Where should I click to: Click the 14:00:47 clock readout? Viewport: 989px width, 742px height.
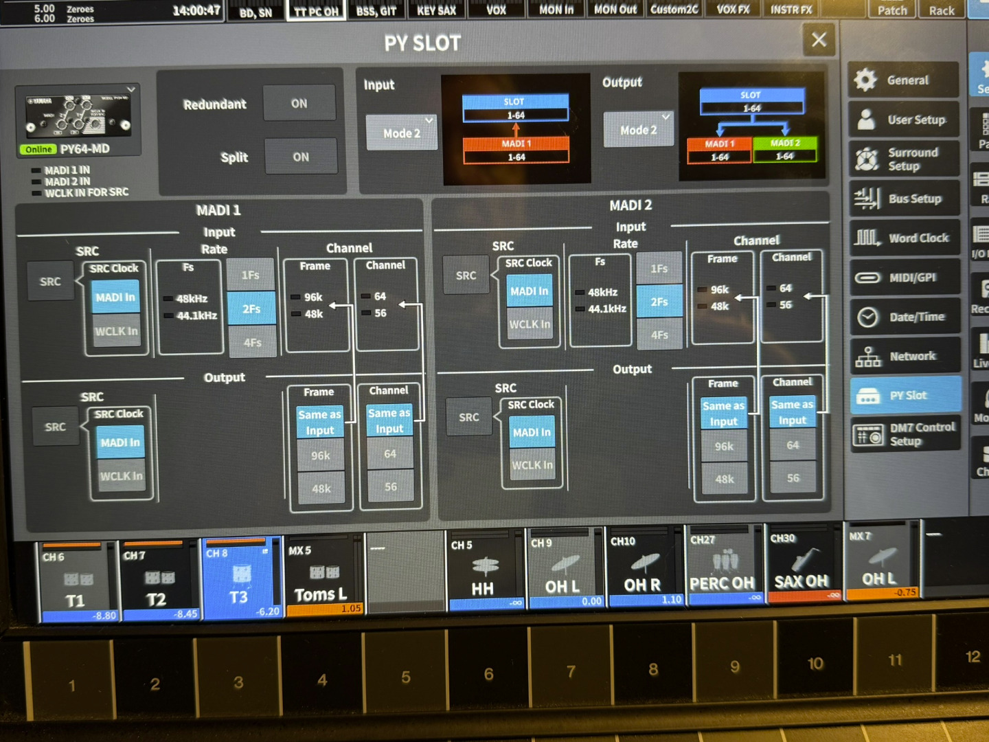(196, 10)
